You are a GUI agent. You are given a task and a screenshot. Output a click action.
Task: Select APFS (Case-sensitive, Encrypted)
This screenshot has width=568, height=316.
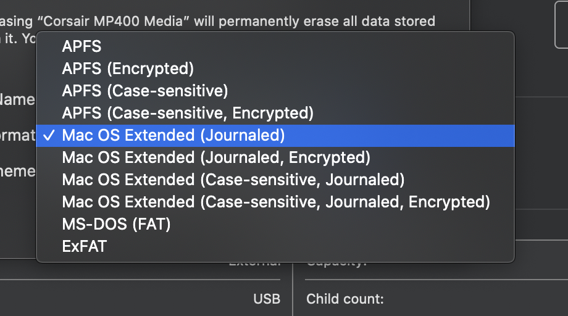point(188,113)
